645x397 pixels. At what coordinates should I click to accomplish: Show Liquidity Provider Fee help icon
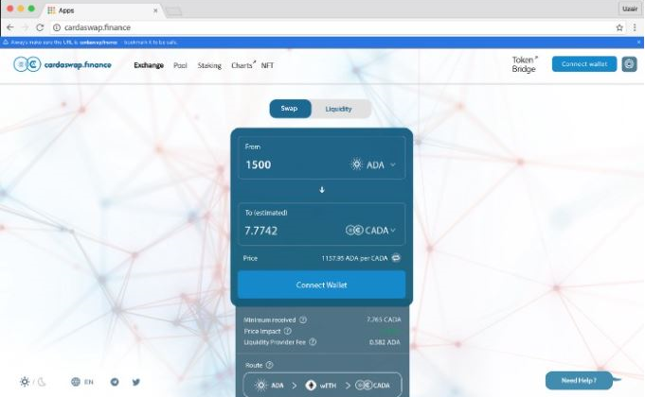point(313,342)
